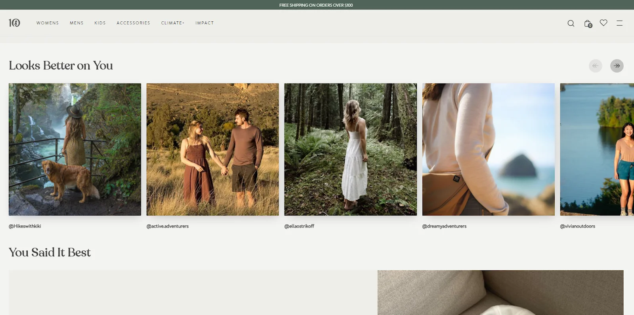The width and height of the screenshot is (634, 315).
Task: Open @vivianoutdoors lake photo
Action: click(x=597, y=149)
